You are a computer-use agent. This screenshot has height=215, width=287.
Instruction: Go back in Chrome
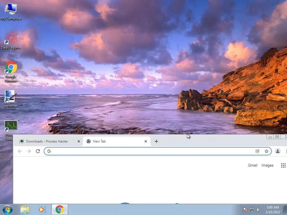click(20, 151)
